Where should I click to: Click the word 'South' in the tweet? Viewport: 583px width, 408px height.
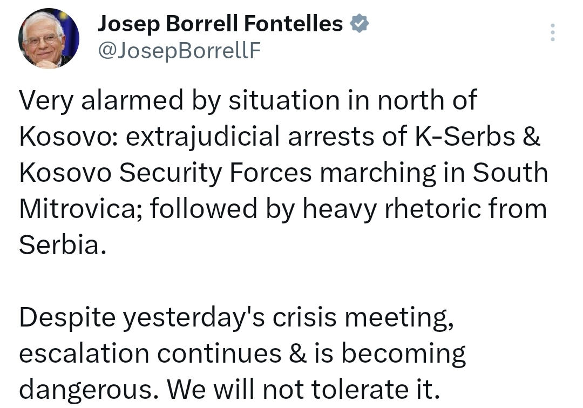(x=510, y=172)
